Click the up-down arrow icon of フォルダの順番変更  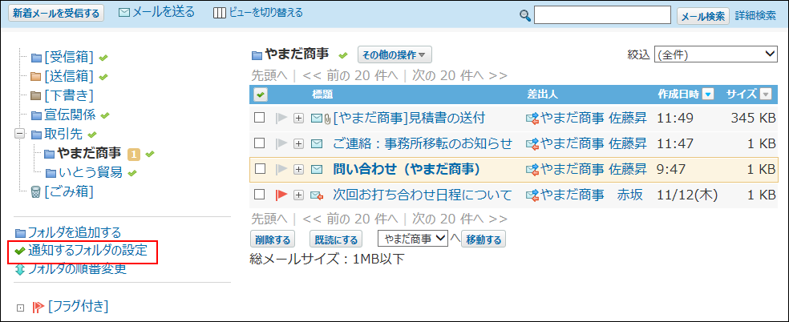(20, 269)
